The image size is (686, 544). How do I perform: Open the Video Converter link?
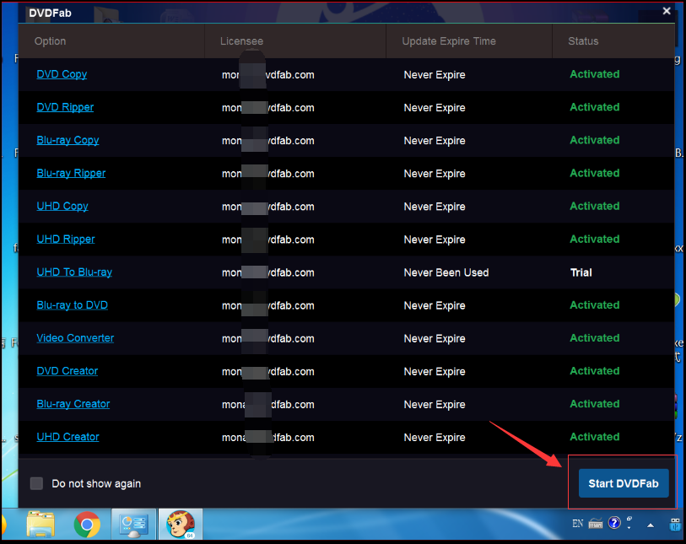pyautogui.click(x=75, y=338)
